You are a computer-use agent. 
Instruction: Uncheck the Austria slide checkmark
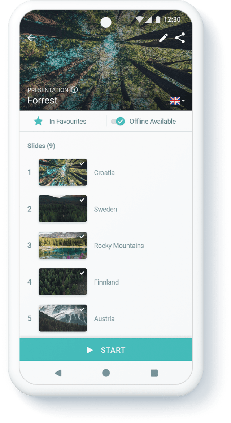82,309
